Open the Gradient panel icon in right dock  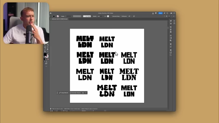171,38
